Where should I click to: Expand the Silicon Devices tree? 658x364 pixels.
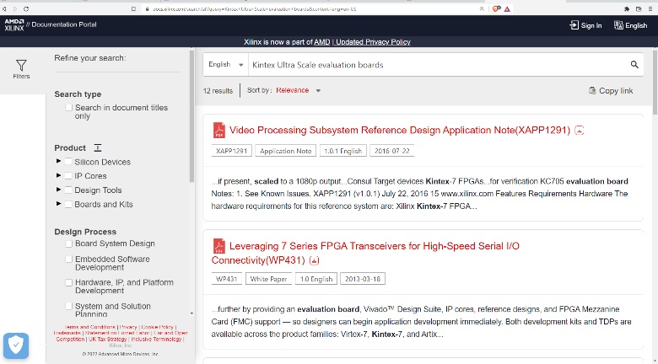pos(58,161)
